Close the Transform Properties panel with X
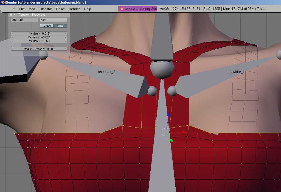 [x=11, y=15]
